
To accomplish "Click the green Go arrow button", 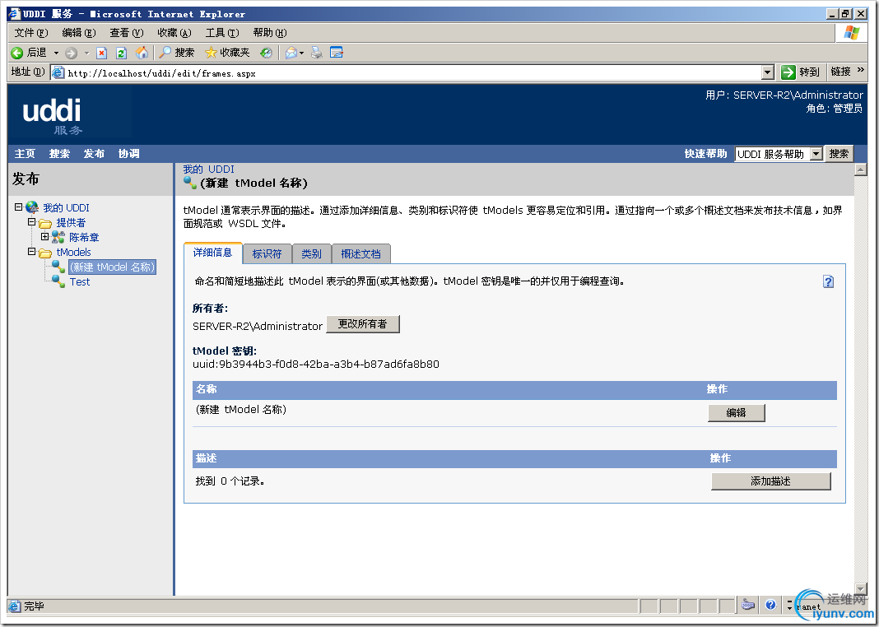I will [788, 72].
